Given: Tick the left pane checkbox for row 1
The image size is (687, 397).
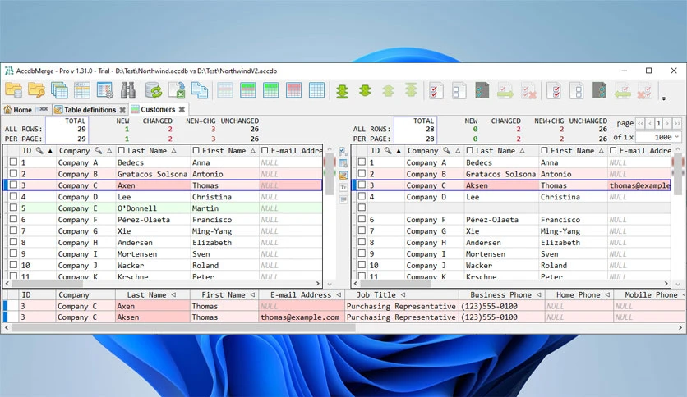Looking at the screenshot, I should click(x=14, y=162).
